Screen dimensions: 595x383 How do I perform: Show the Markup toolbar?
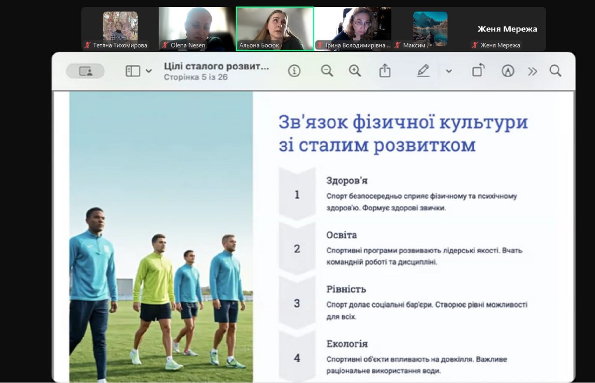[508, 71]
